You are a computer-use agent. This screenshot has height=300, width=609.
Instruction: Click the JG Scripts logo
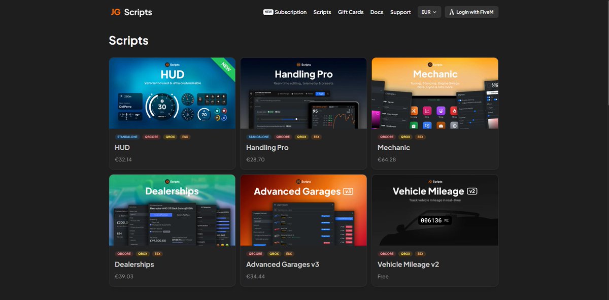(131, 12)
